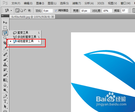Select the Clone Stamp tool
This screenshot has height=112, width=135.
coord(5,65)
